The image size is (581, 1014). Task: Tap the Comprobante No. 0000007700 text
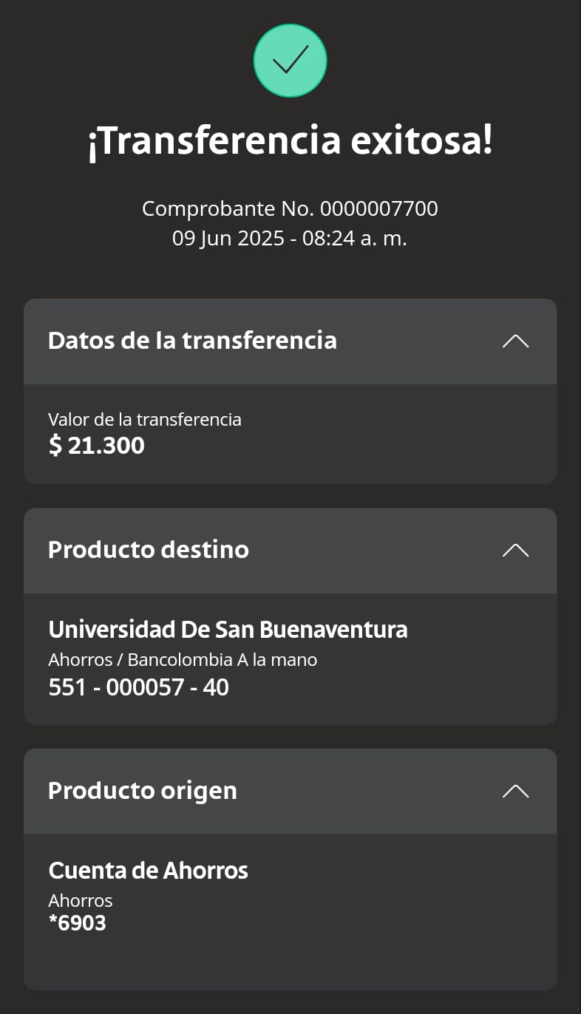(290, 209)
